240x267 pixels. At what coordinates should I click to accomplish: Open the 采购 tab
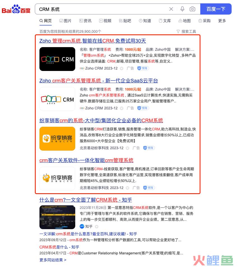pyautogui.click(x=204, y=21)
